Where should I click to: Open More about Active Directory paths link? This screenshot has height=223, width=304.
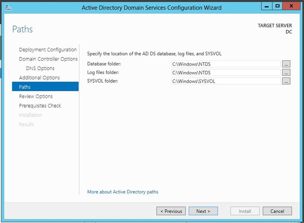coord(122,192)
